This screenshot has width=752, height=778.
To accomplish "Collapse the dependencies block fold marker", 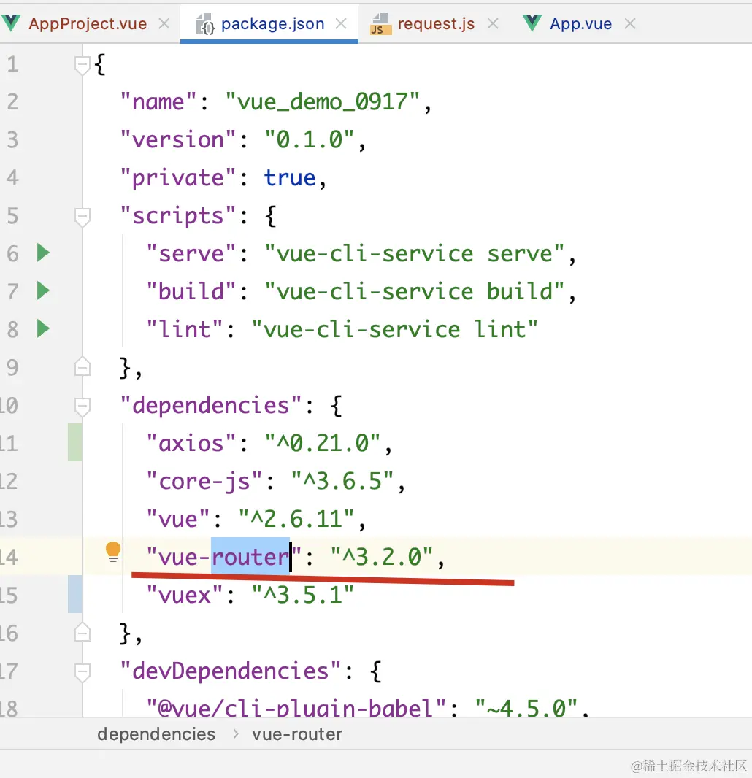I will click(x=82, y=406).
